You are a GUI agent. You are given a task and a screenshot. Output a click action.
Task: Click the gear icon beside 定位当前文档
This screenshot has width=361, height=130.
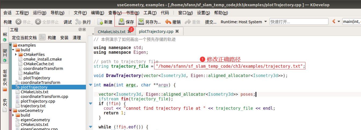pos(42,37)
